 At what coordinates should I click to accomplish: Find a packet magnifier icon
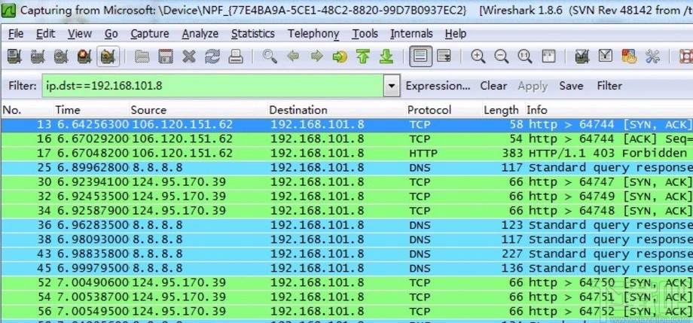(x=270, y=56)
